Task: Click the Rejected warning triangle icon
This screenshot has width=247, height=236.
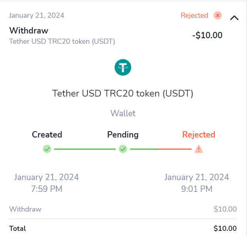Action: pos(199,149)
